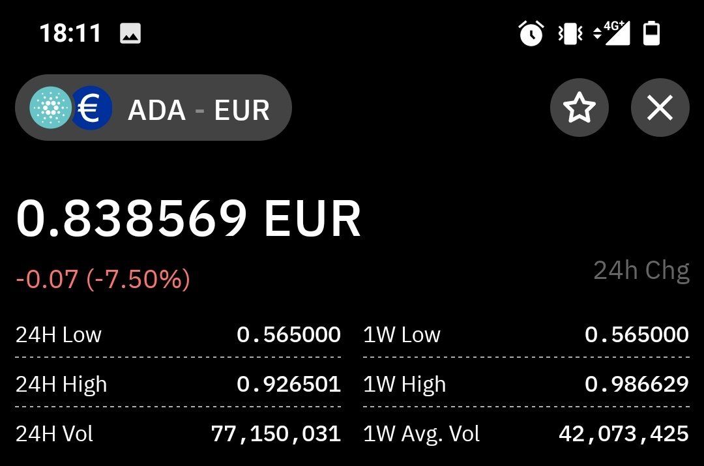Tap the blue Euro currency icon
Screen dimensions: 704x466
click(x=91, y=108)
